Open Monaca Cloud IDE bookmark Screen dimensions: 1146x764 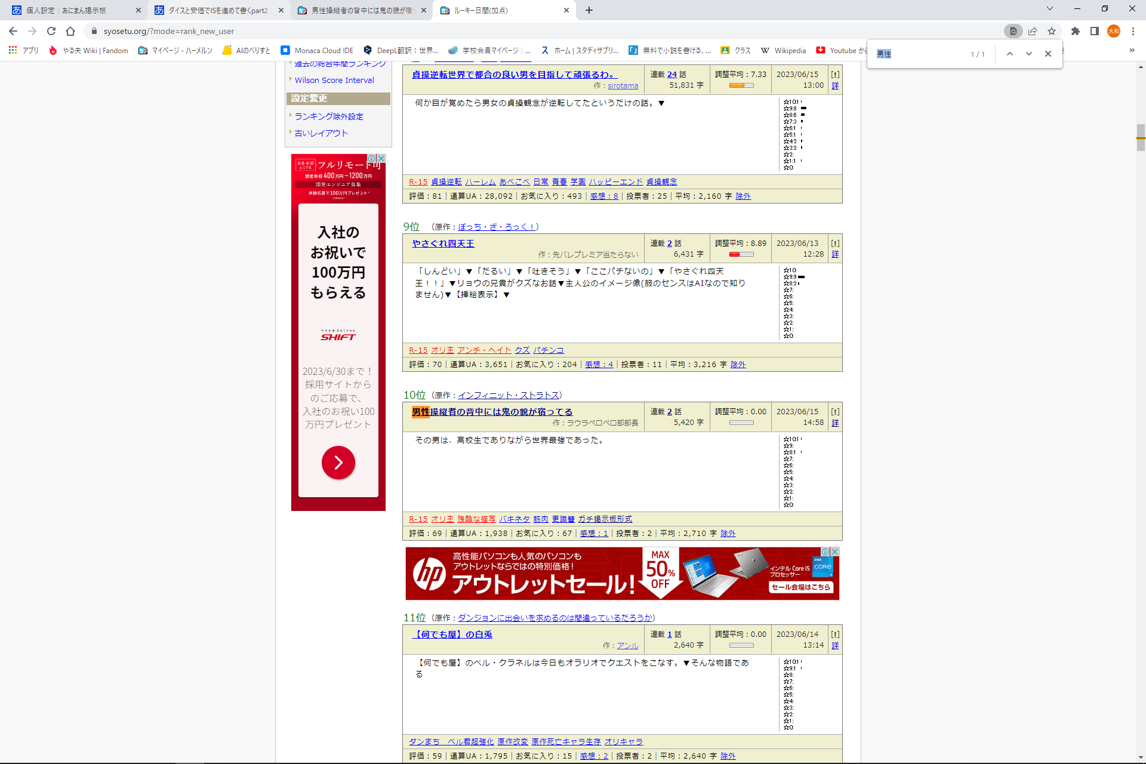pos(317,50)
